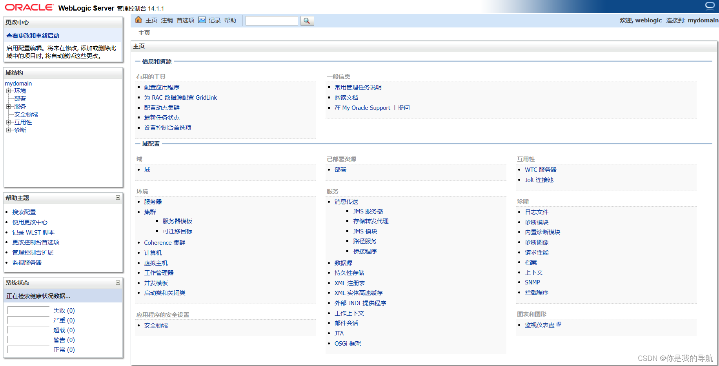719x366 pixels.
Task: Open 首选项 from the toolbar menu
Action: pos(186,20)
